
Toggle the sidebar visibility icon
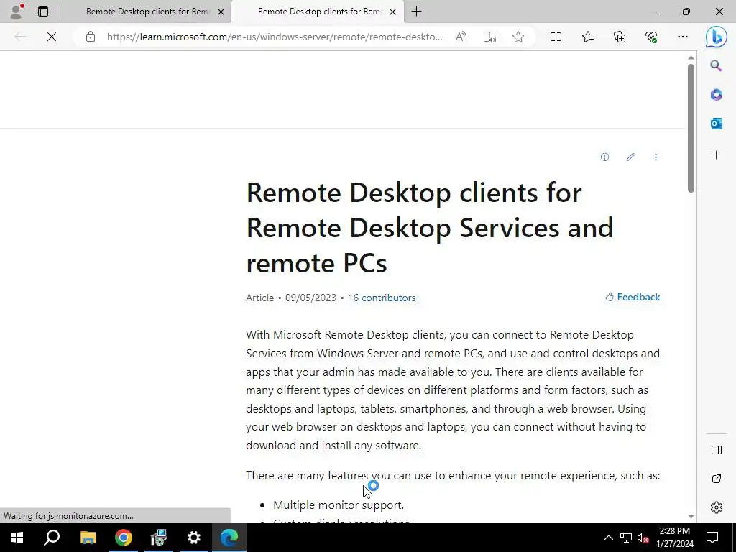click(717, 450)
